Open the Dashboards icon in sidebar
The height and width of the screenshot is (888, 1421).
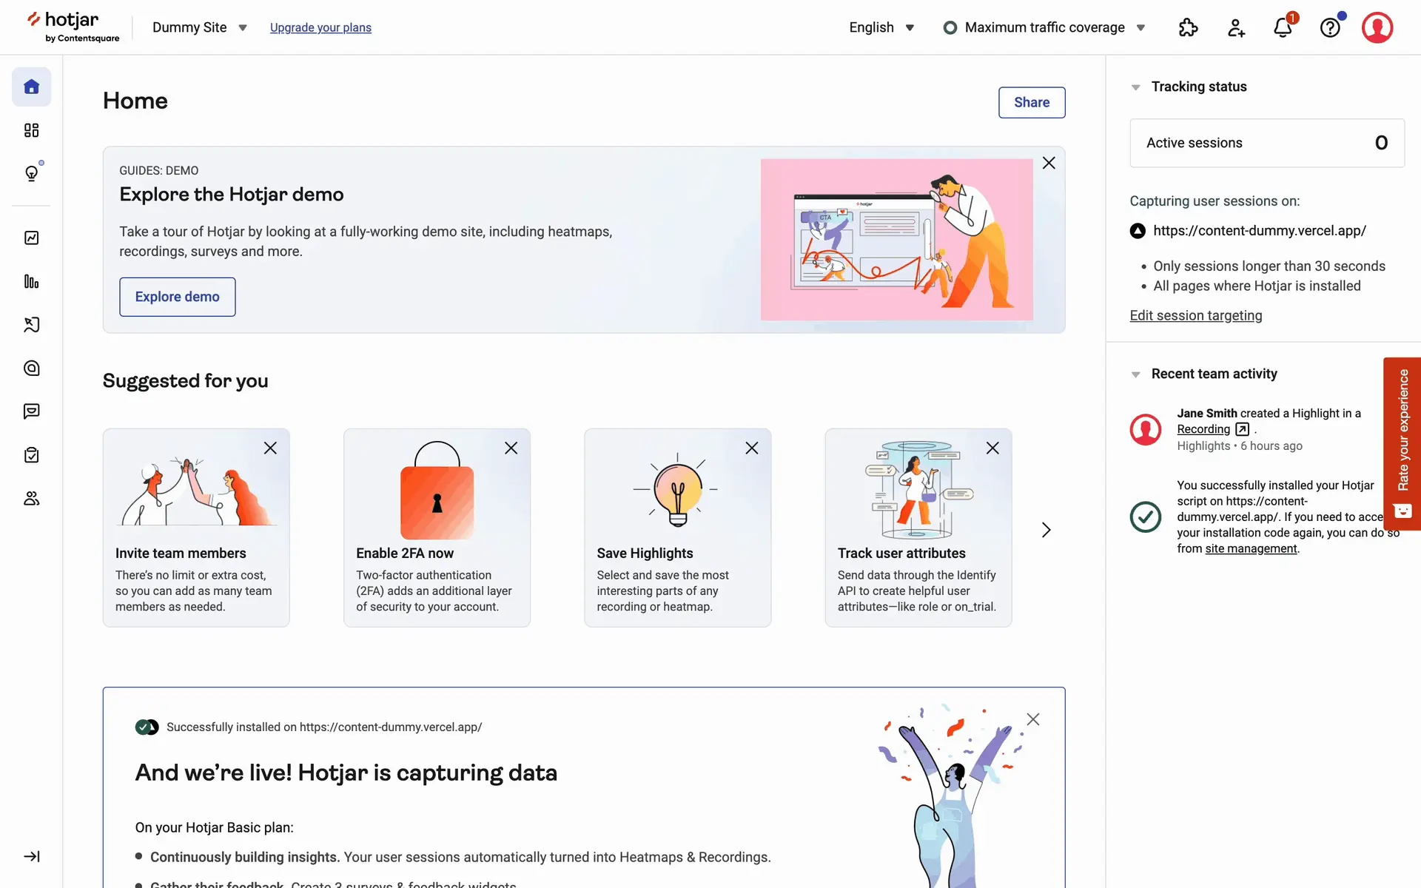coord(31,130)
